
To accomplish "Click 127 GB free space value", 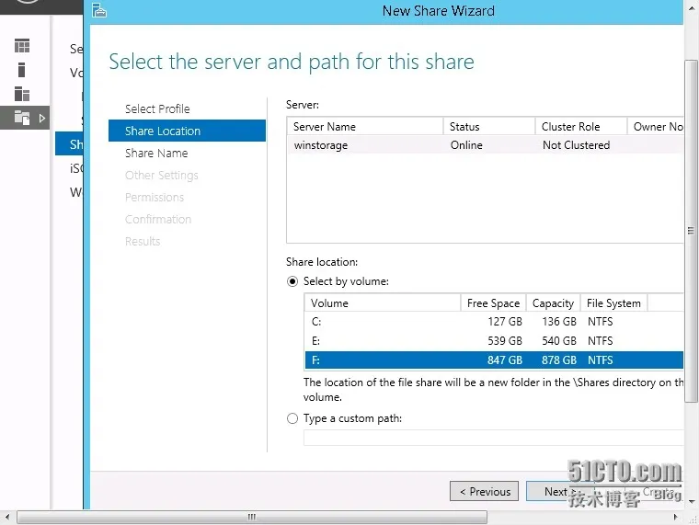I will coord(505,322).
